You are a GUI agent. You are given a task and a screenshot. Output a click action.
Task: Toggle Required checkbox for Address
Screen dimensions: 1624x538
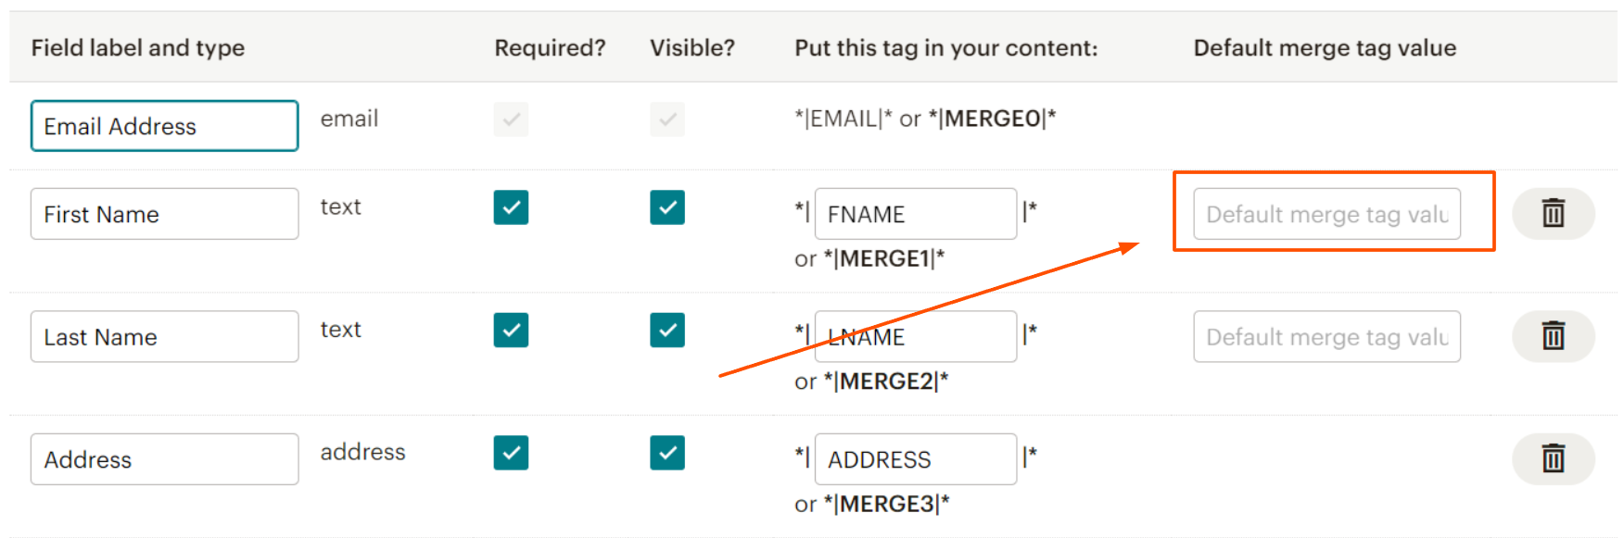511,453
